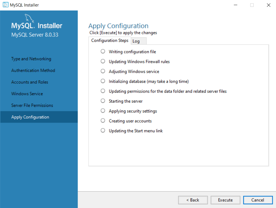Click the status circle beside Starting the server
276x208 pixels.
click(x=103, y=101)
